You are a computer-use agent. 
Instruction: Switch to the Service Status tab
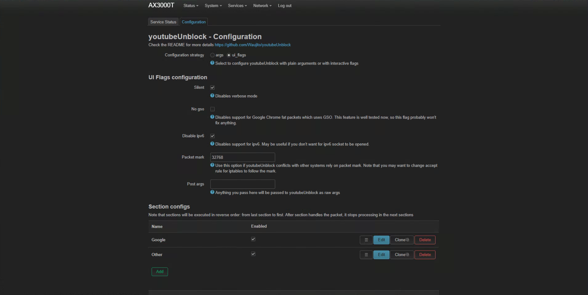pos(163,22)
